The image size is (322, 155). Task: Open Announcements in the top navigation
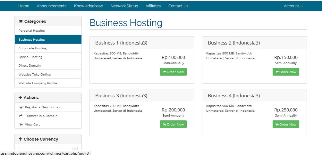(52, 6)
